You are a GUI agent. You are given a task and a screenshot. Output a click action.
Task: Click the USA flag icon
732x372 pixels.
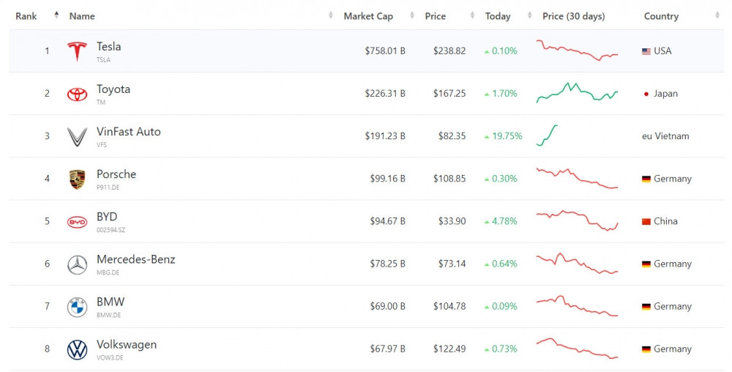click(x=646, y=51)
